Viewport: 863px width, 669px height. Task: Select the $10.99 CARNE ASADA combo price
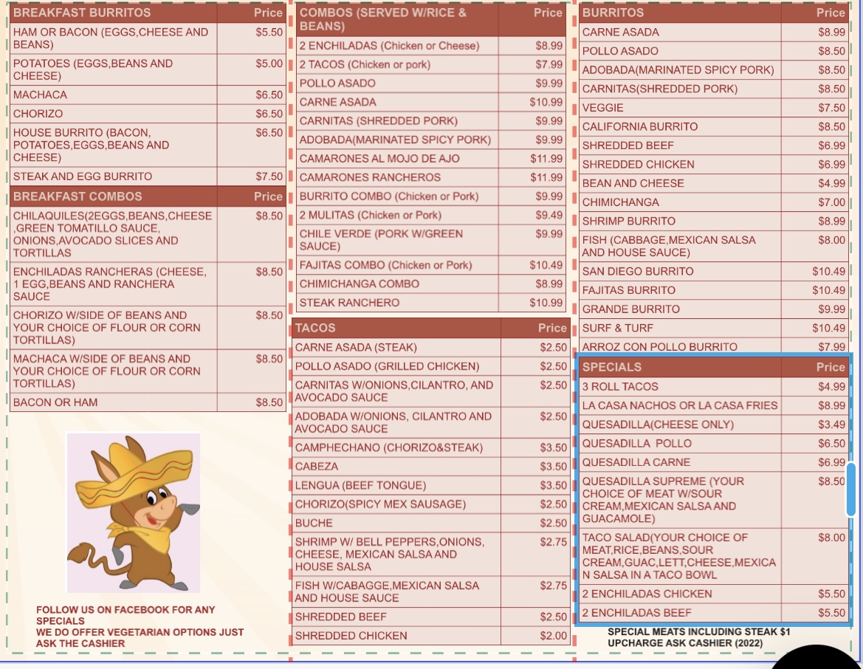[546, 102]
